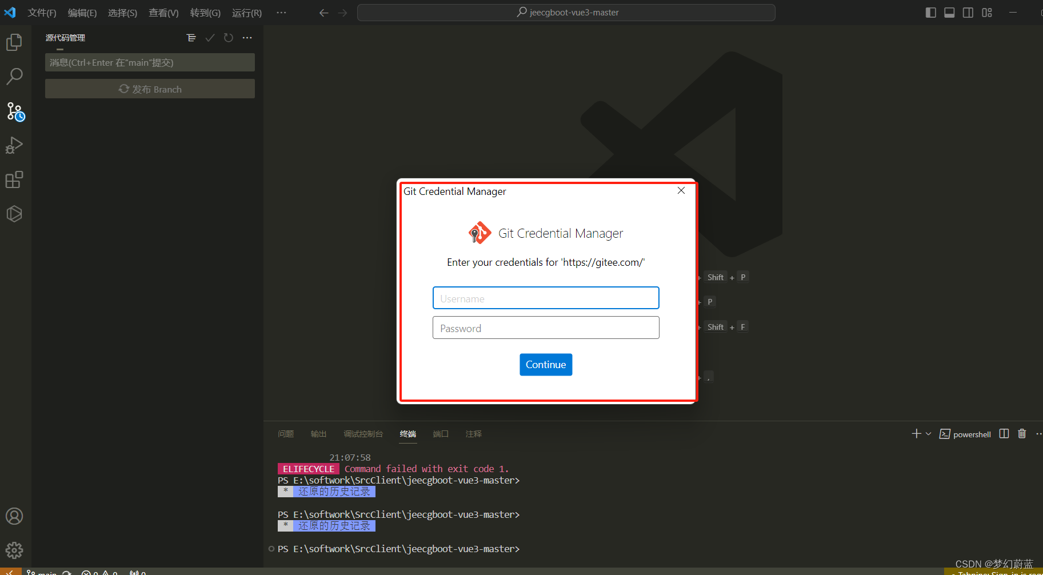Open the Run (运行) menu
This screenshot has width=1043, height=575.
point(247,13)
